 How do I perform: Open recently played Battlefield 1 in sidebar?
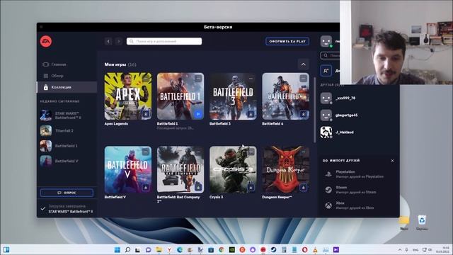point(67,146)
